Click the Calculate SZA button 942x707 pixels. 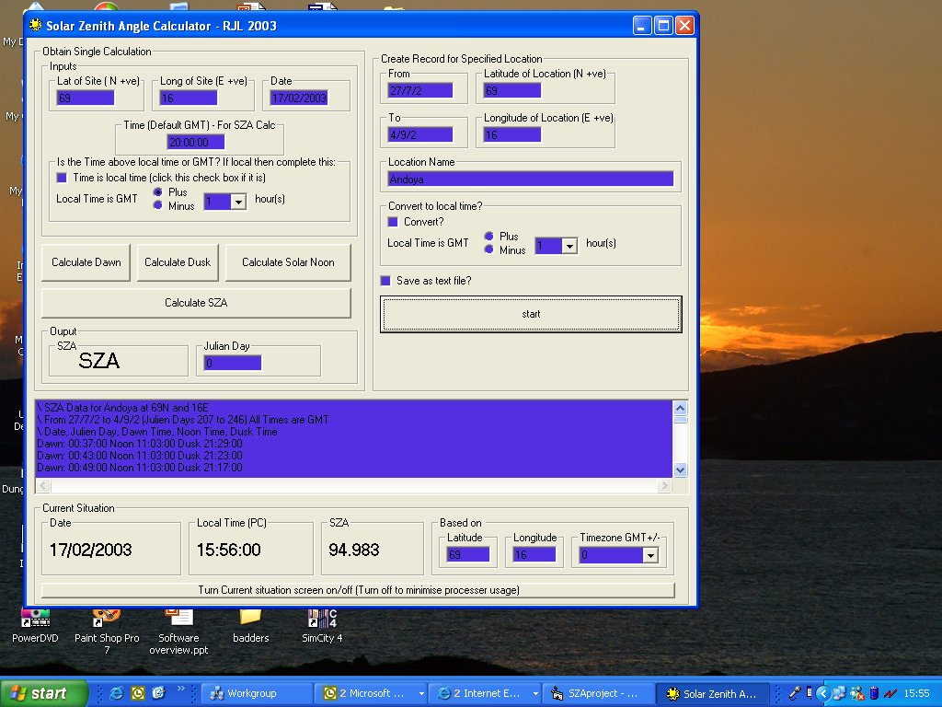(196, 303)
